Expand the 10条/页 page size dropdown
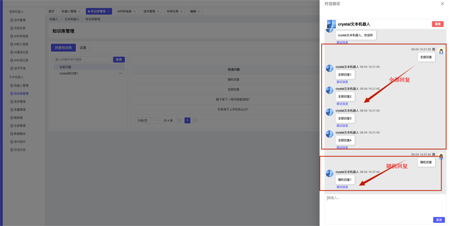450x226 pixels. (147, 120)
